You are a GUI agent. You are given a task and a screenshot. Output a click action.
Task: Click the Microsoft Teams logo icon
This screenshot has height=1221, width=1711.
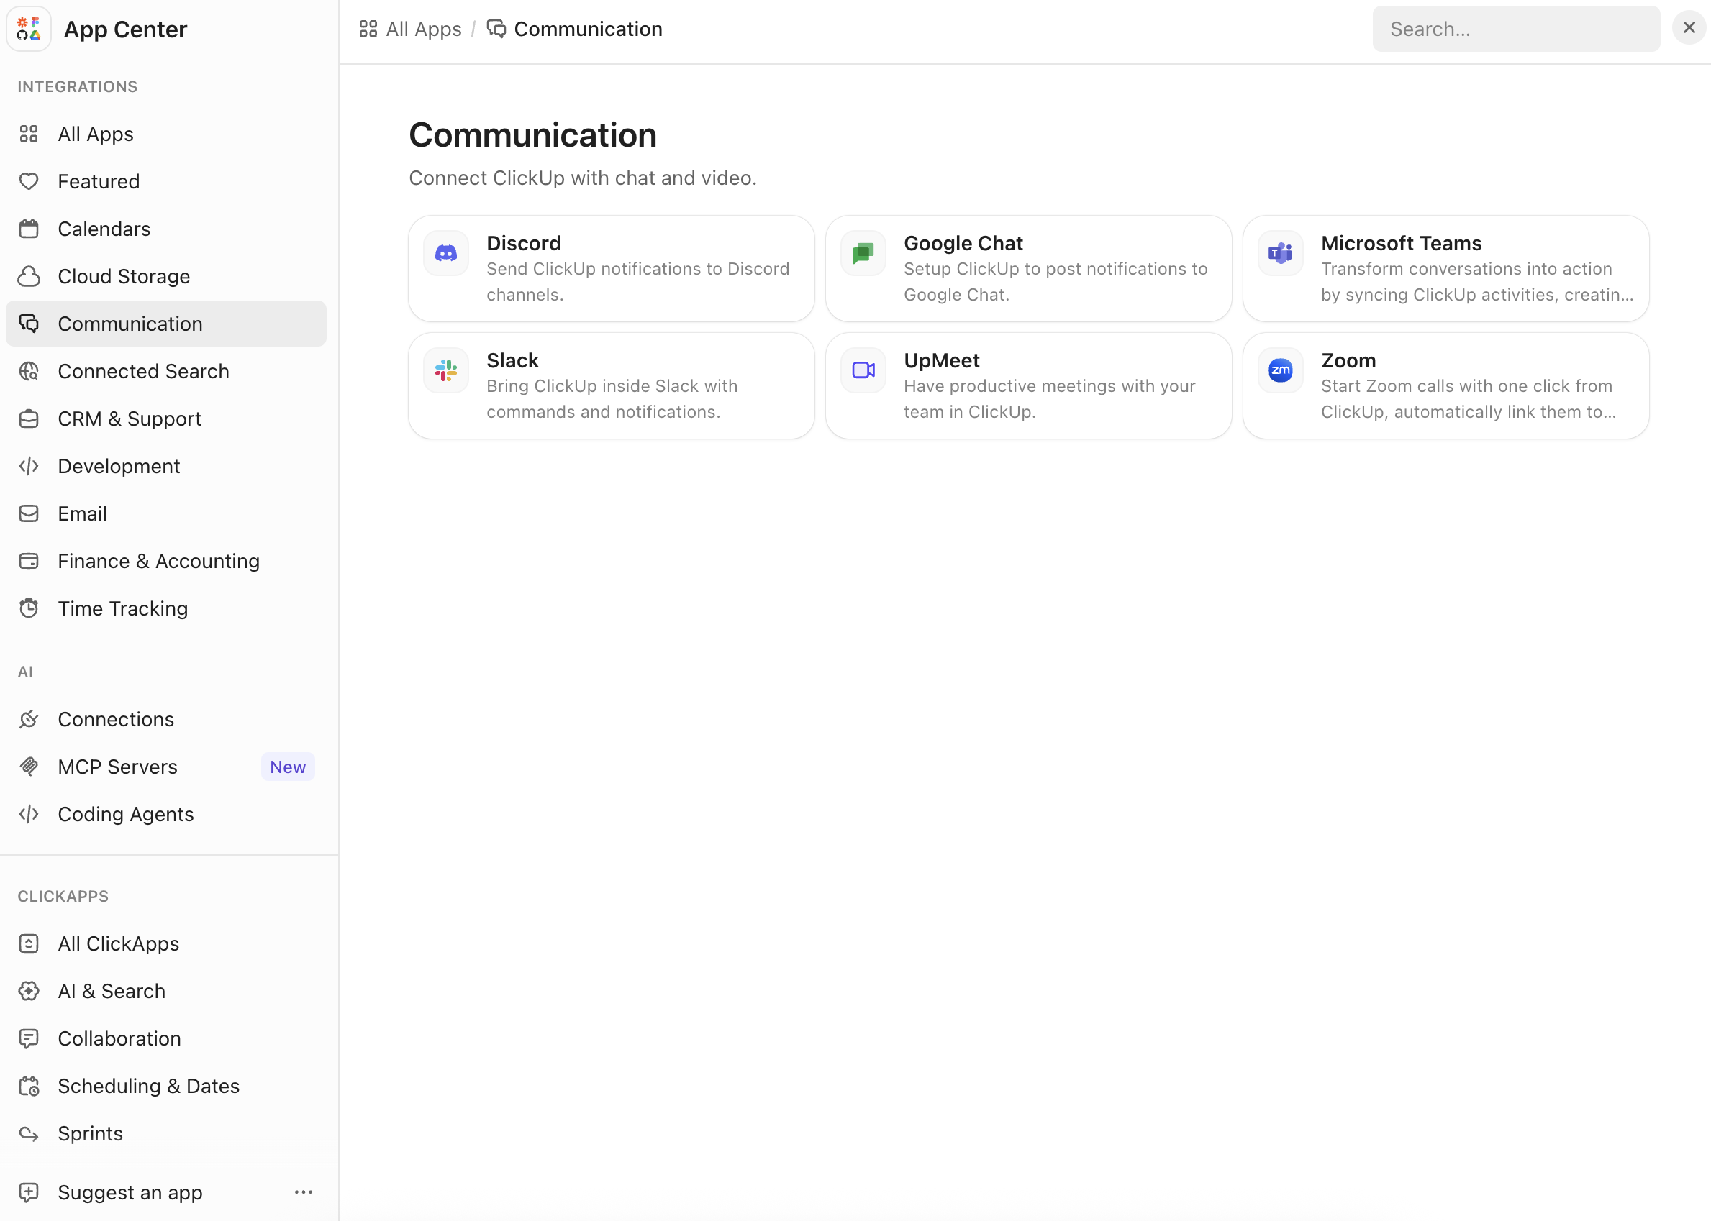[x=1280, y=253]
